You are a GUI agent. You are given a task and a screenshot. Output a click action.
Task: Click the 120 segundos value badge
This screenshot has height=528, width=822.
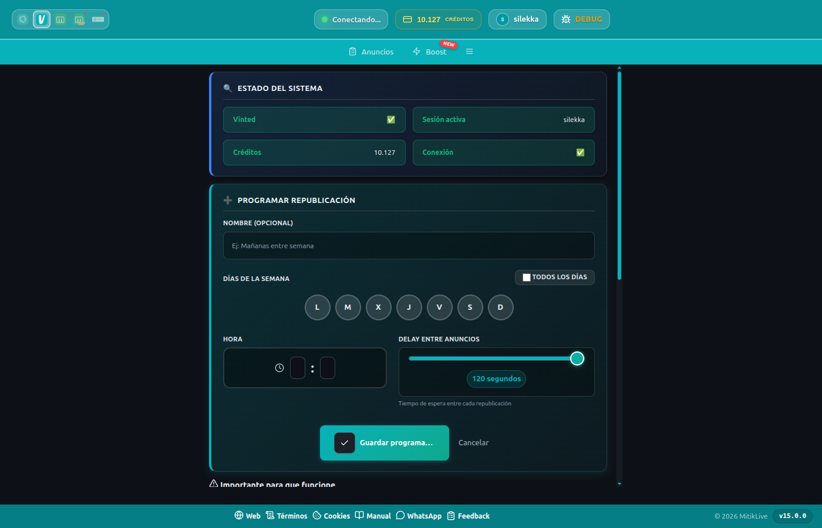coord(497,379)
